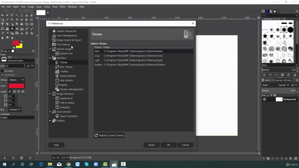The width and height of the screenshot is (299, 168).
Task: Click the text Color red swatch
Action: click(16, 86)
